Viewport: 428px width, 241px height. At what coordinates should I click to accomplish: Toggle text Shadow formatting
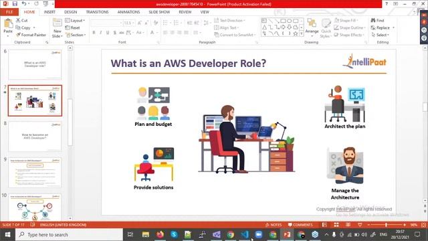(x=114, y=33)
